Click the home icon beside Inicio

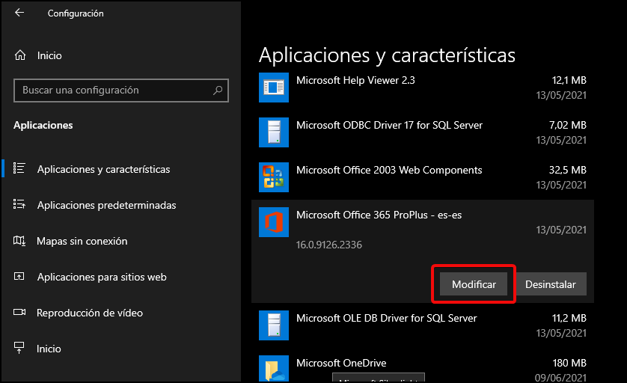click(x=20, y=55)
